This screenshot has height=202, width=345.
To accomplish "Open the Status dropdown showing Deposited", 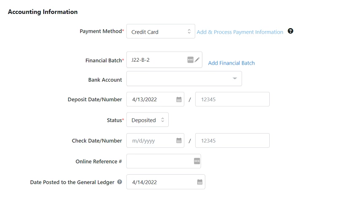I will (147, 120).
